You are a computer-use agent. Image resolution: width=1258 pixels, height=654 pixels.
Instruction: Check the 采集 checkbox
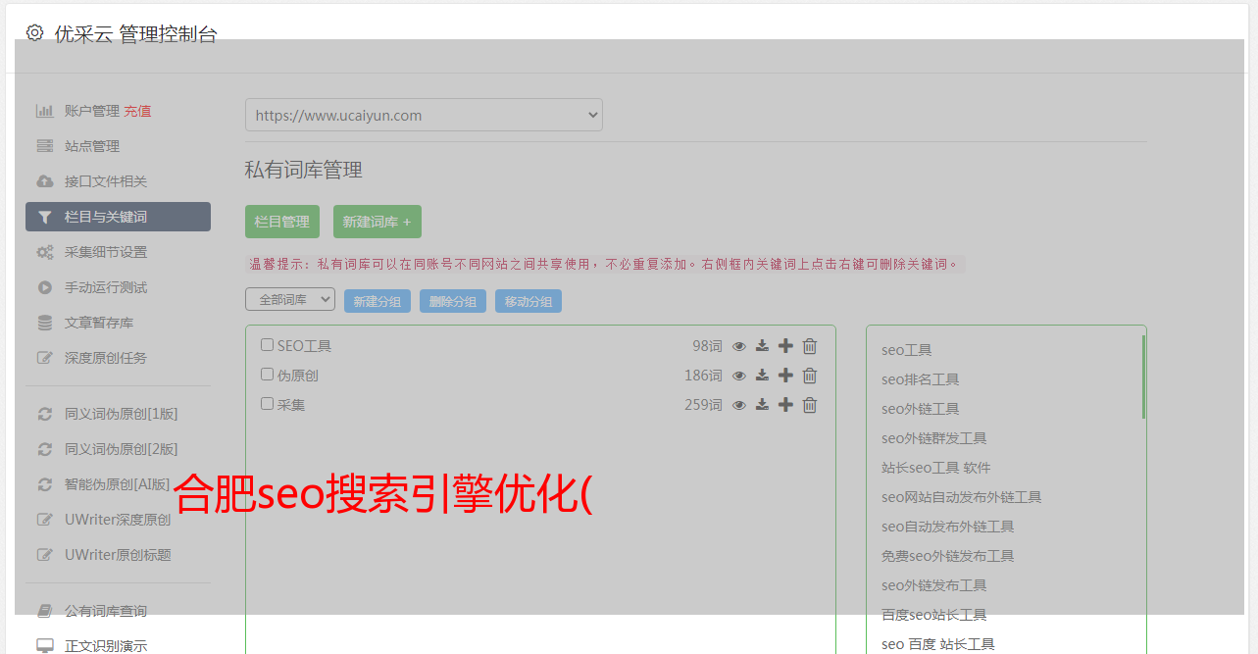tap(267, 404)
